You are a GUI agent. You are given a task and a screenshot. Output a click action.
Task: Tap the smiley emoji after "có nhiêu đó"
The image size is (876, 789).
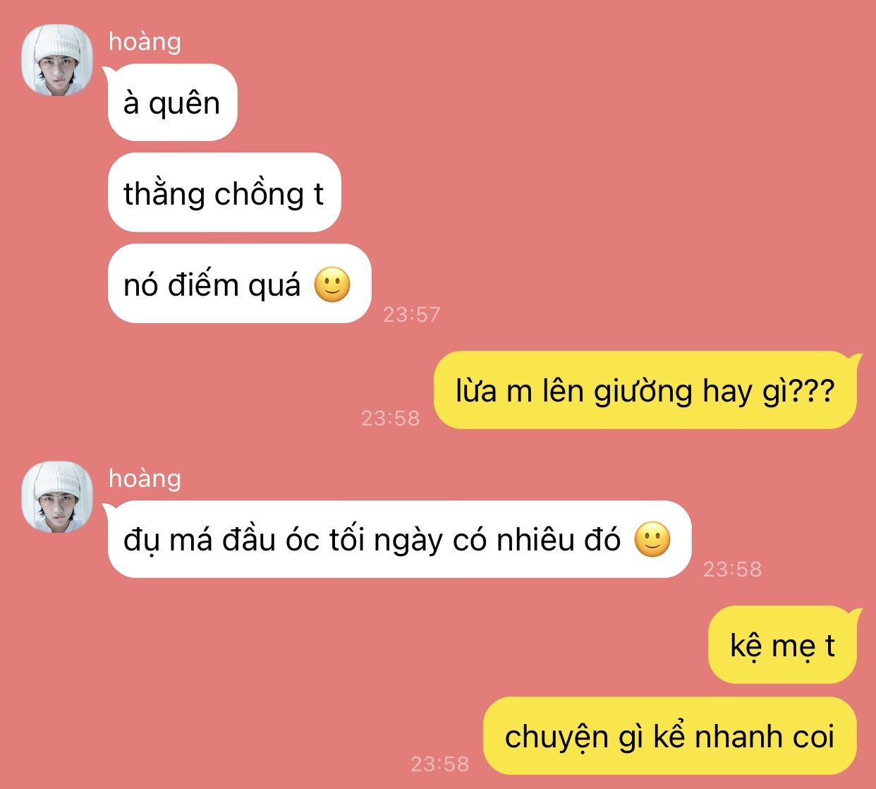pos(652,540)
